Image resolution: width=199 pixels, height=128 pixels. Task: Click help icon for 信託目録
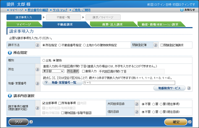(137, 112)
